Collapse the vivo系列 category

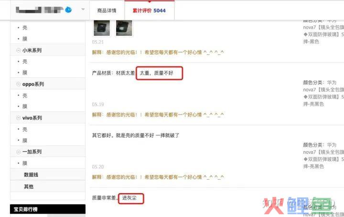(19, 118)
